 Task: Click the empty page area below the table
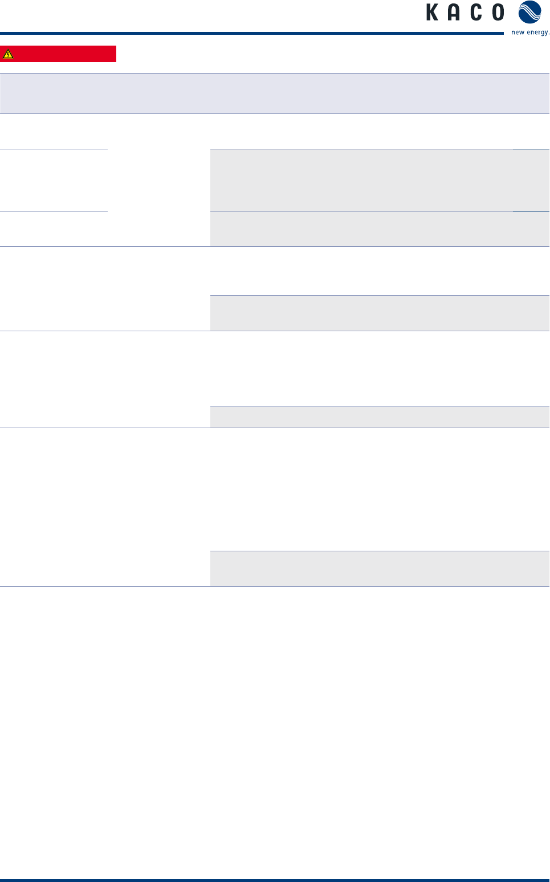tap(275, 730)
